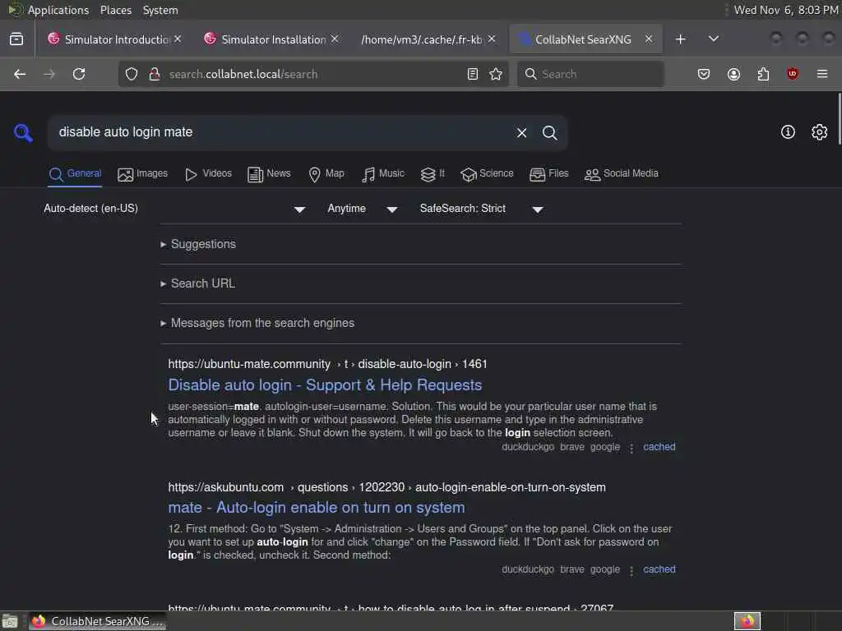Open cached link for askubuntu result
Viewport: 842px width, 631px height.
(x=659, y=569)
